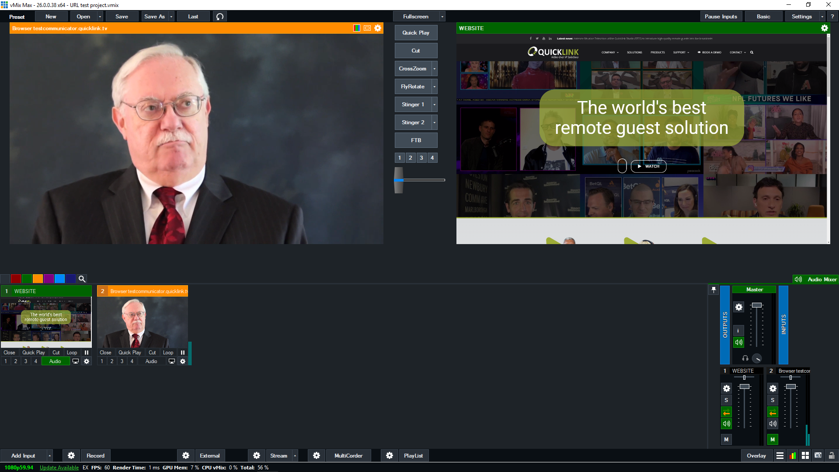
Task: Click the audio meters bar icon
Action: pos(792,456)
